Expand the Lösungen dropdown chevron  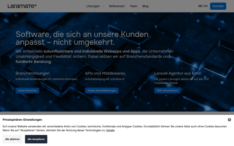[x=103, y=6]
